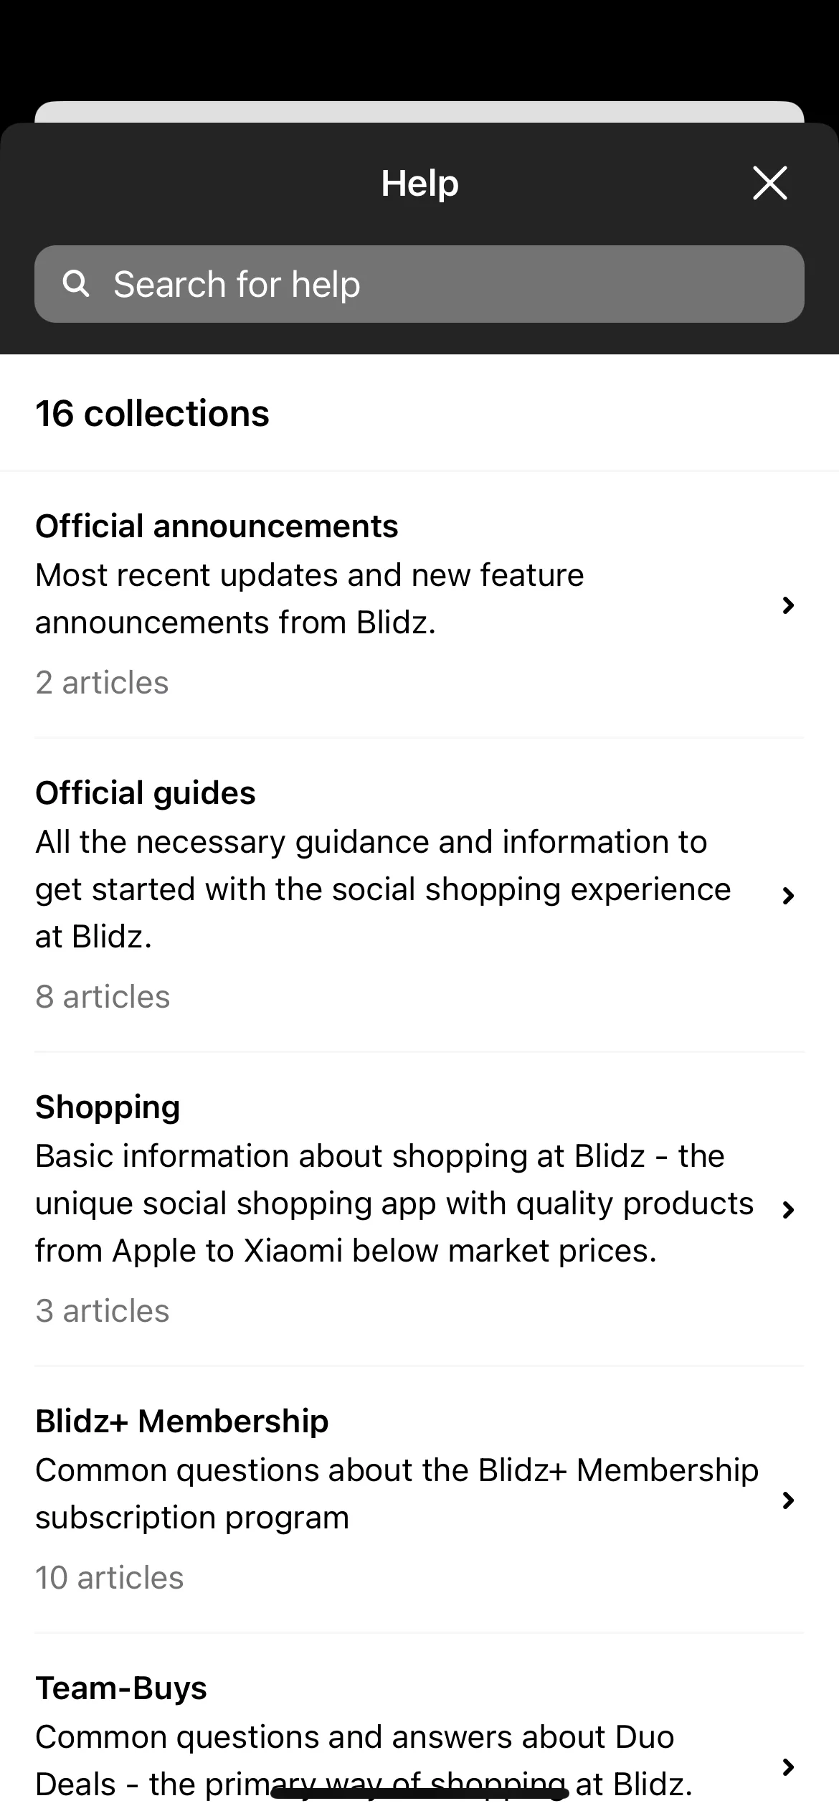Tap the 10 articles count label
The width and height of the screenshot is (839, 1816).
pyautogui.click(x=110, y=1578)
